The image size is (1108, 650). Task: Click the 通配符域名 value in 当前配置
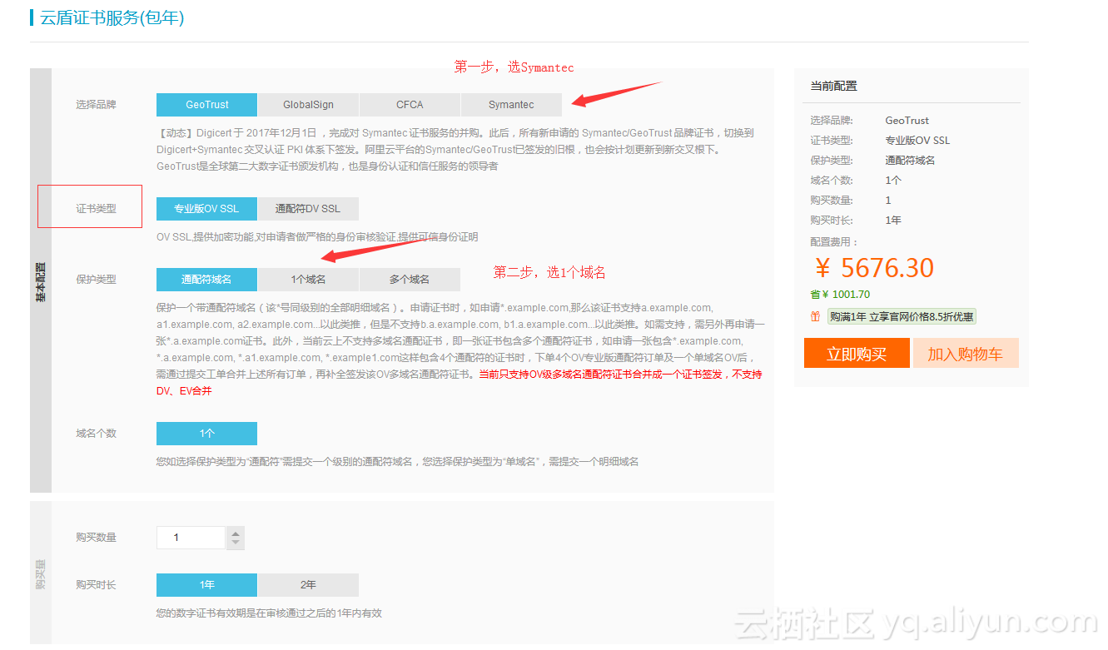pos(910,161)
